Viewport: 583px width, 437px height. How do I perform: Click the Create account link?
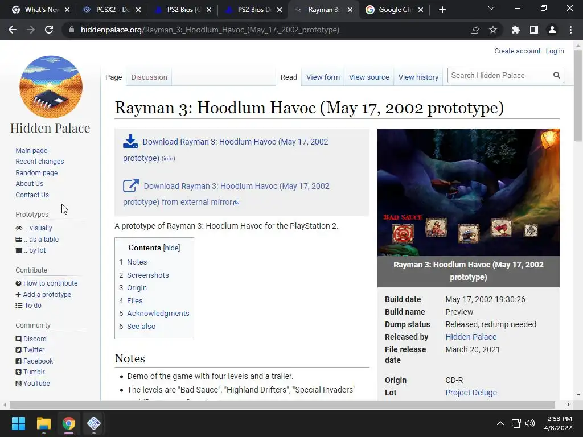(517, 51)
